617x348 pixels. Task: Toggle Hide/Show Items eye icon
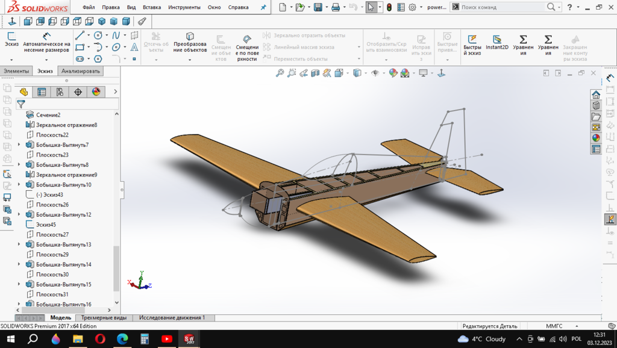tap(375, 73)
